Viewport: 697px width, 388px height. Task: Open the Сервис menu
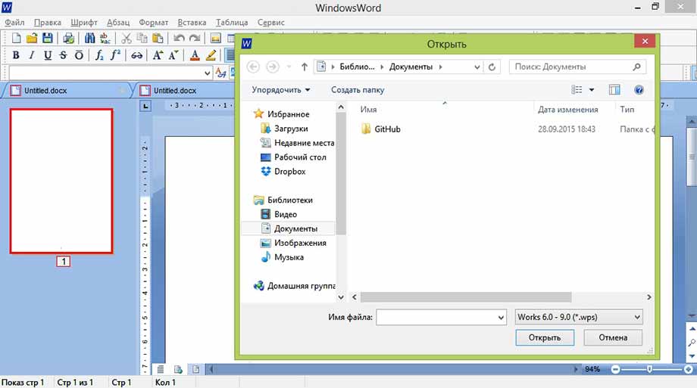point(270,22)
